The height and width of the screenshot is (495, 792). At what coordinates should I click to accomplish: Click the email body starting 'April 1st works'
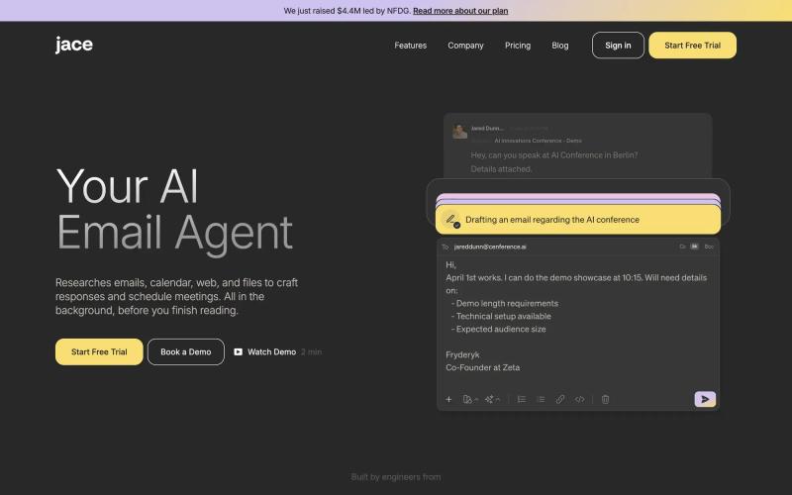tap(576, 284)
